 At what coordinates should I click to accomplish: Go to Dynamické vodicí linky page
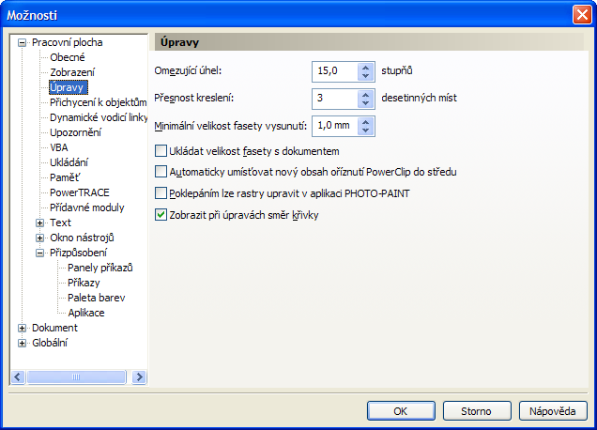tap(99, 117)
